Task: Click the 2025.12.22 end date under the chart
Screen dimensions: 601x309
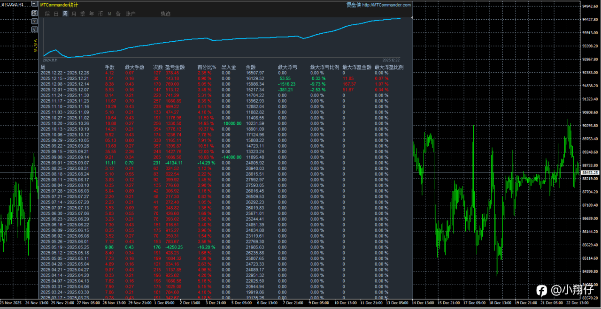Action: [390, 60]
